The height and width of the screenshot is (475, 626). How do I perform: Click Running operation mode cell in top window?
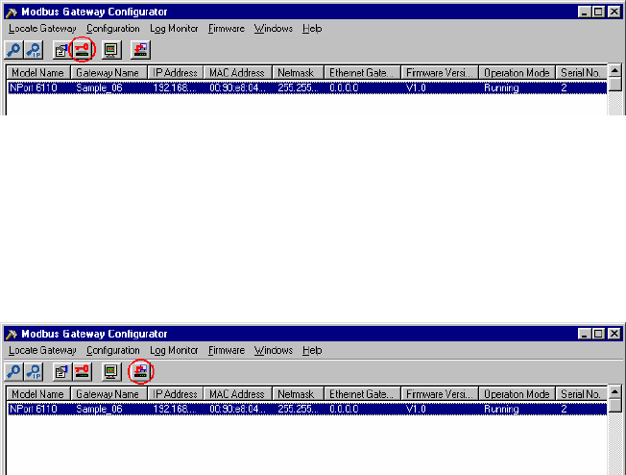pos(501,87)
